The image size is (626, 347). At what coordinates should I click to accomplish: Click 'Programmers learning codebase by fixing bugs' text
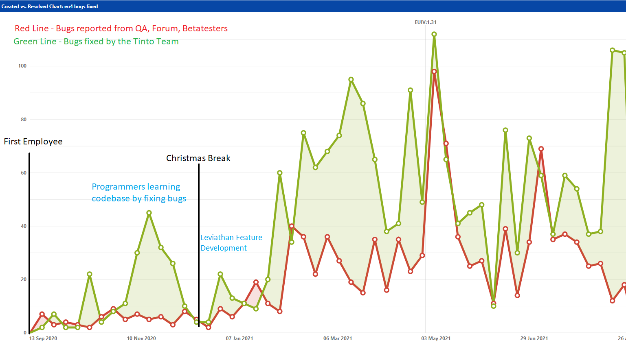click(139, 192)
